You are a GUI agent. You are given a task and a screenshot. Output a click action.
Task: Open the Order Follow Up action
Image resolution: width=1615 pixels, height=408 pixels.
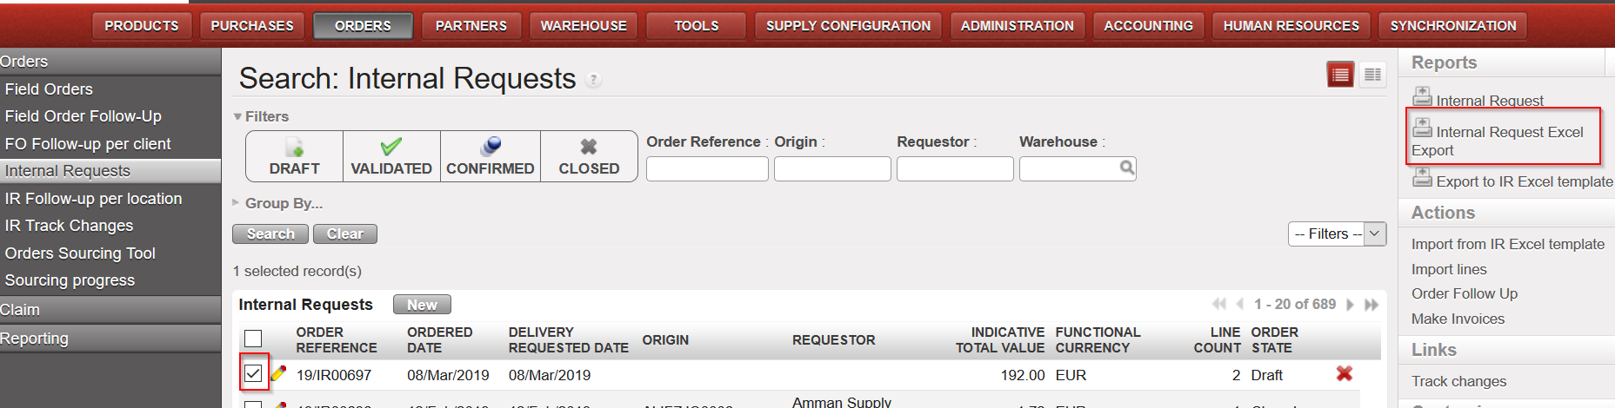(x=1465, y=293)
